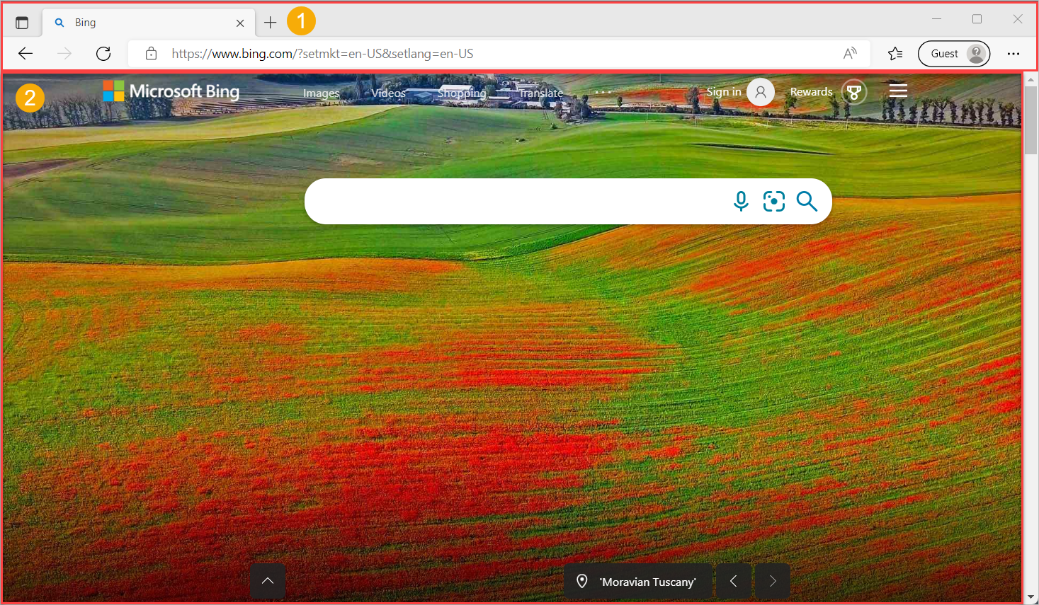The height and width of the screenshot is (605, 1039).
Task: Add this page to favorites with the star
Action: [895, 53]
